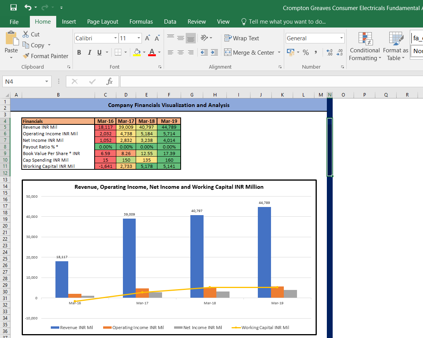Activate the Format Painter brush

(45, 56)
